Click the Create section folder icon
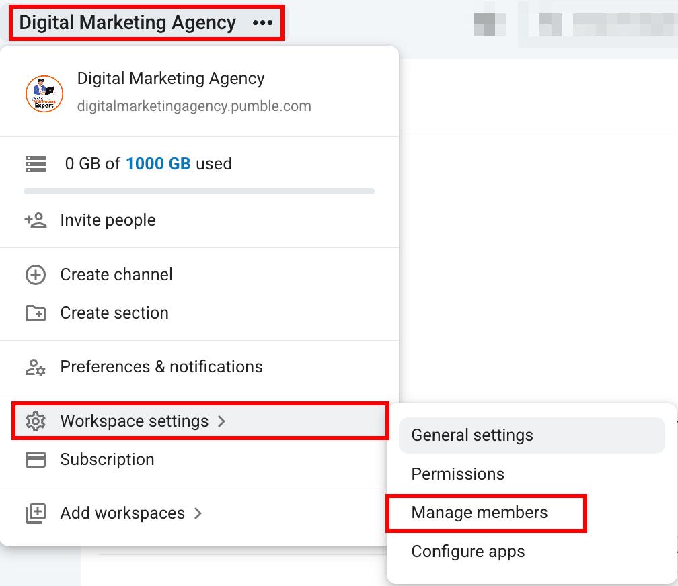The image size is (678, 586). (36, 313)
